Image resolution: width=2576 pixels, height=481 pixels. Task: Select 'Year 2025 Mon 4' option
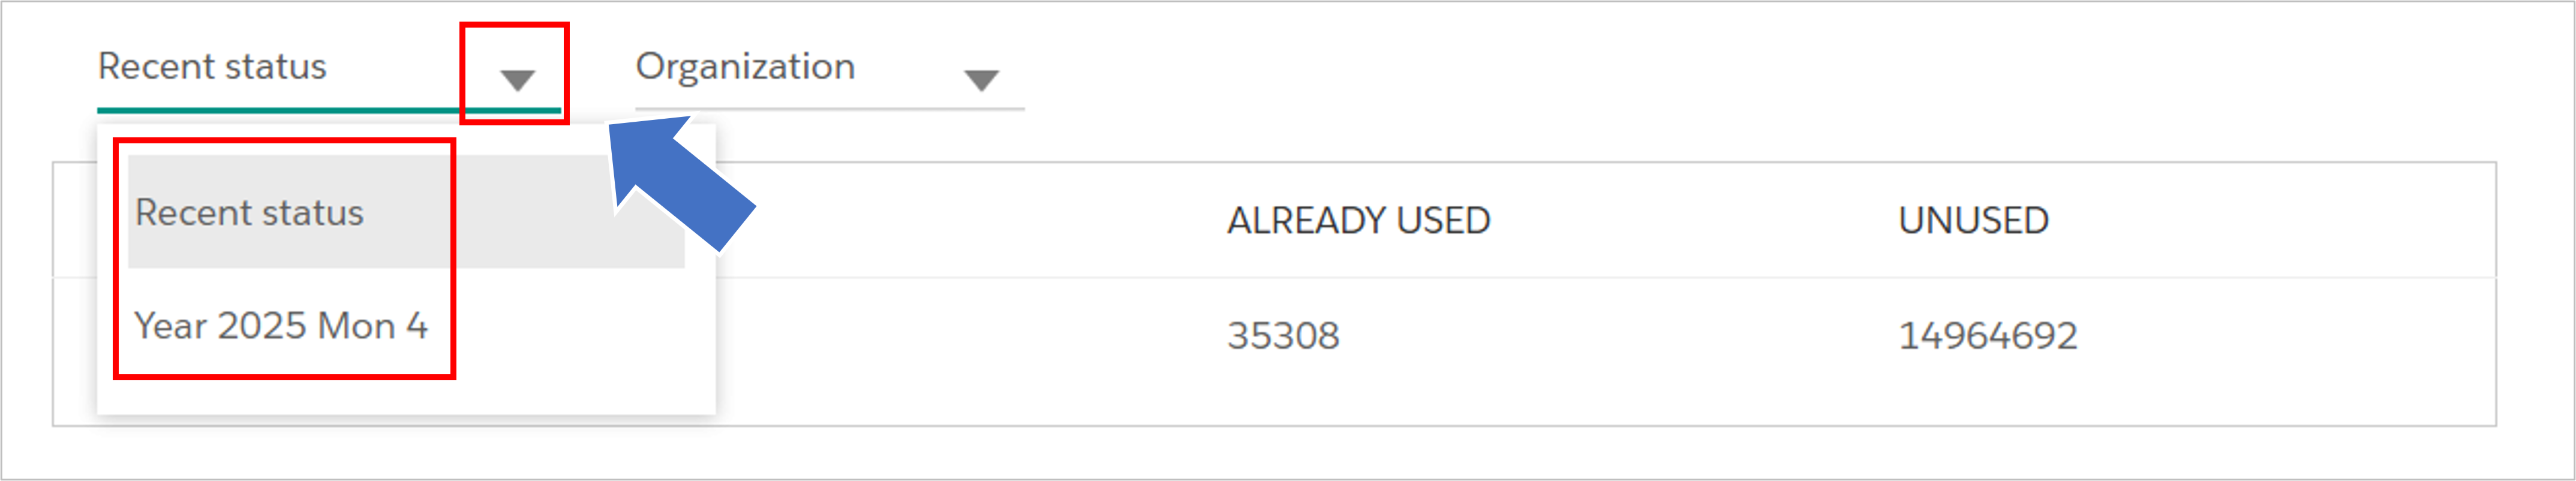281,326
